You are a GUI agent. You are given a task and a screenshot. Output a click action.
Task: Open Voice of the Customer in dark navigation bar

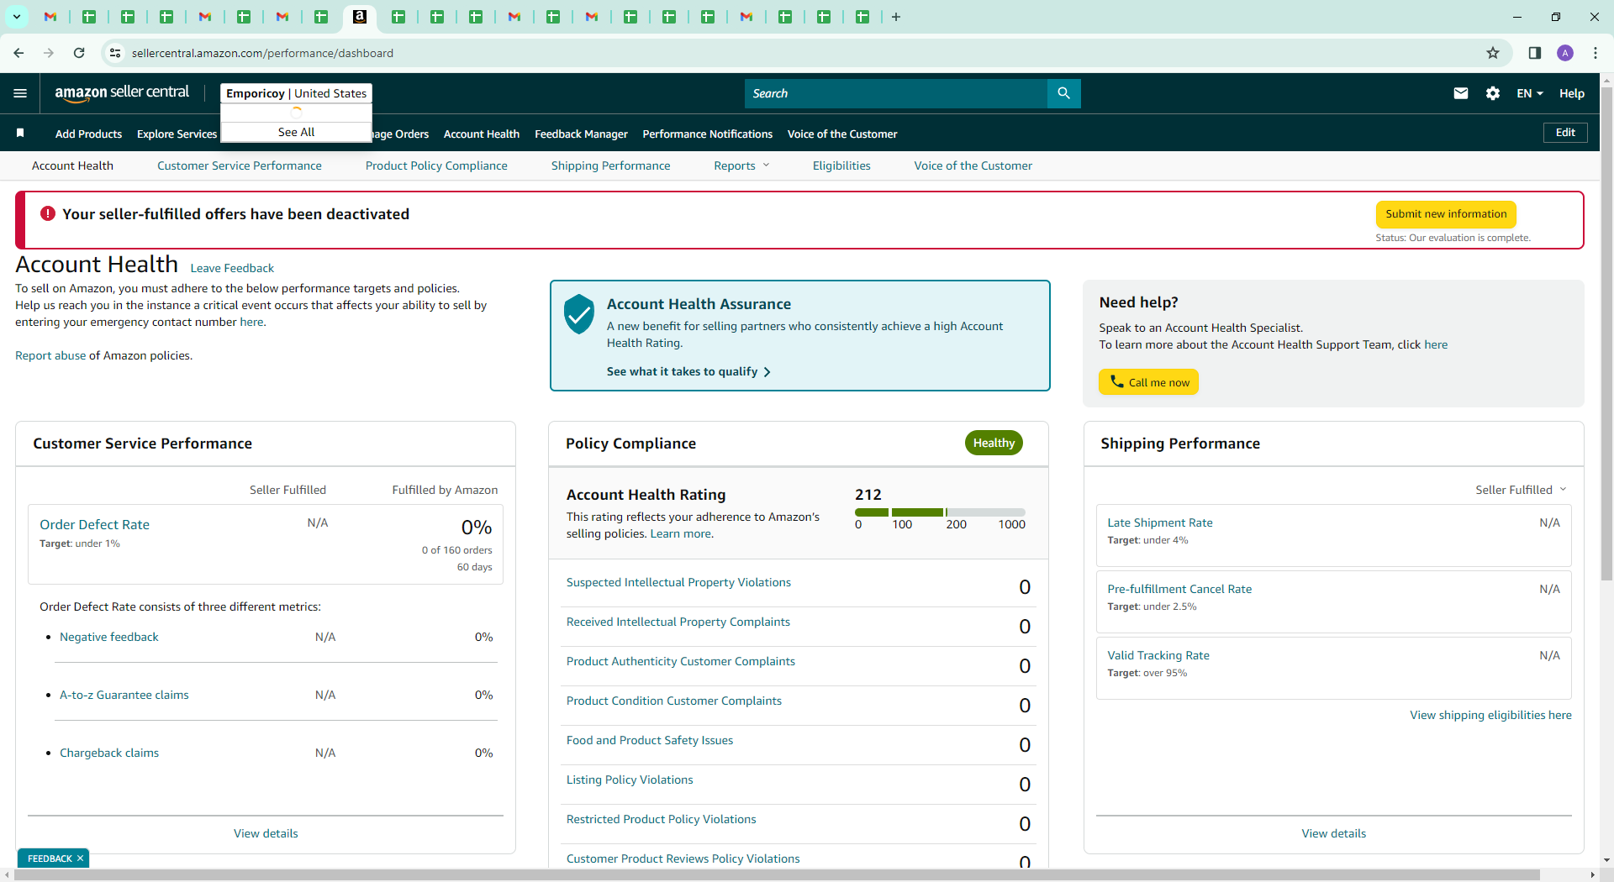[842, 134]
